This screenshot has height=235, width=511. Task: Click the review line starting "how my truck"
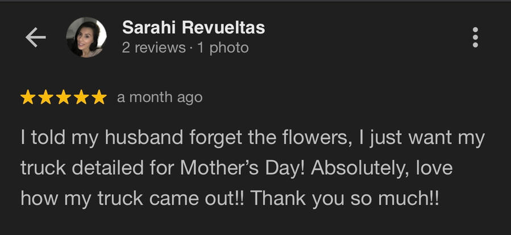(x=230, y=198)
